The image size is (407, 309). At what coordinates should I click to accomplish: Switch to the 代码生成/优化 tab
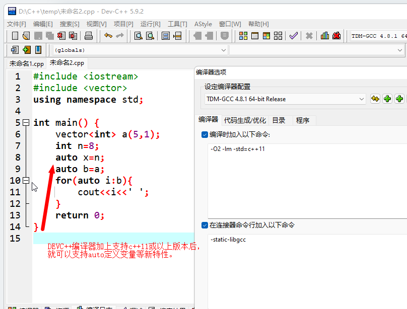click(245, 120)
